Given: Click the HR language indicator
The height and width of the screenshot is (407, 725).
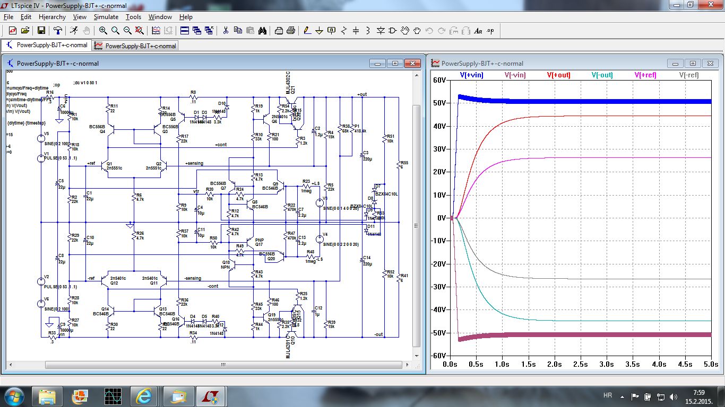Looking at the screenshot, I should click(x=608, y=396).
